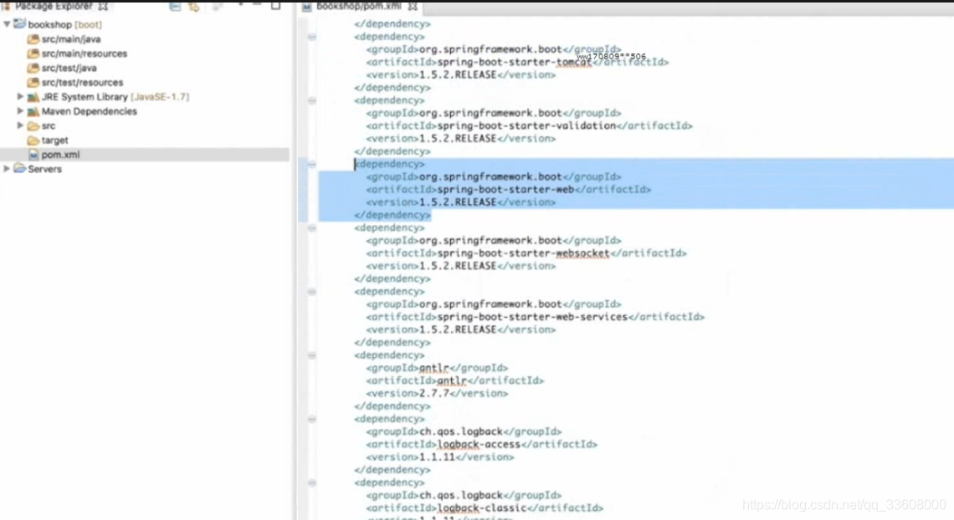Click the src/main/java source folder icon
Viewport: 954px width, 520px height.
33,39
